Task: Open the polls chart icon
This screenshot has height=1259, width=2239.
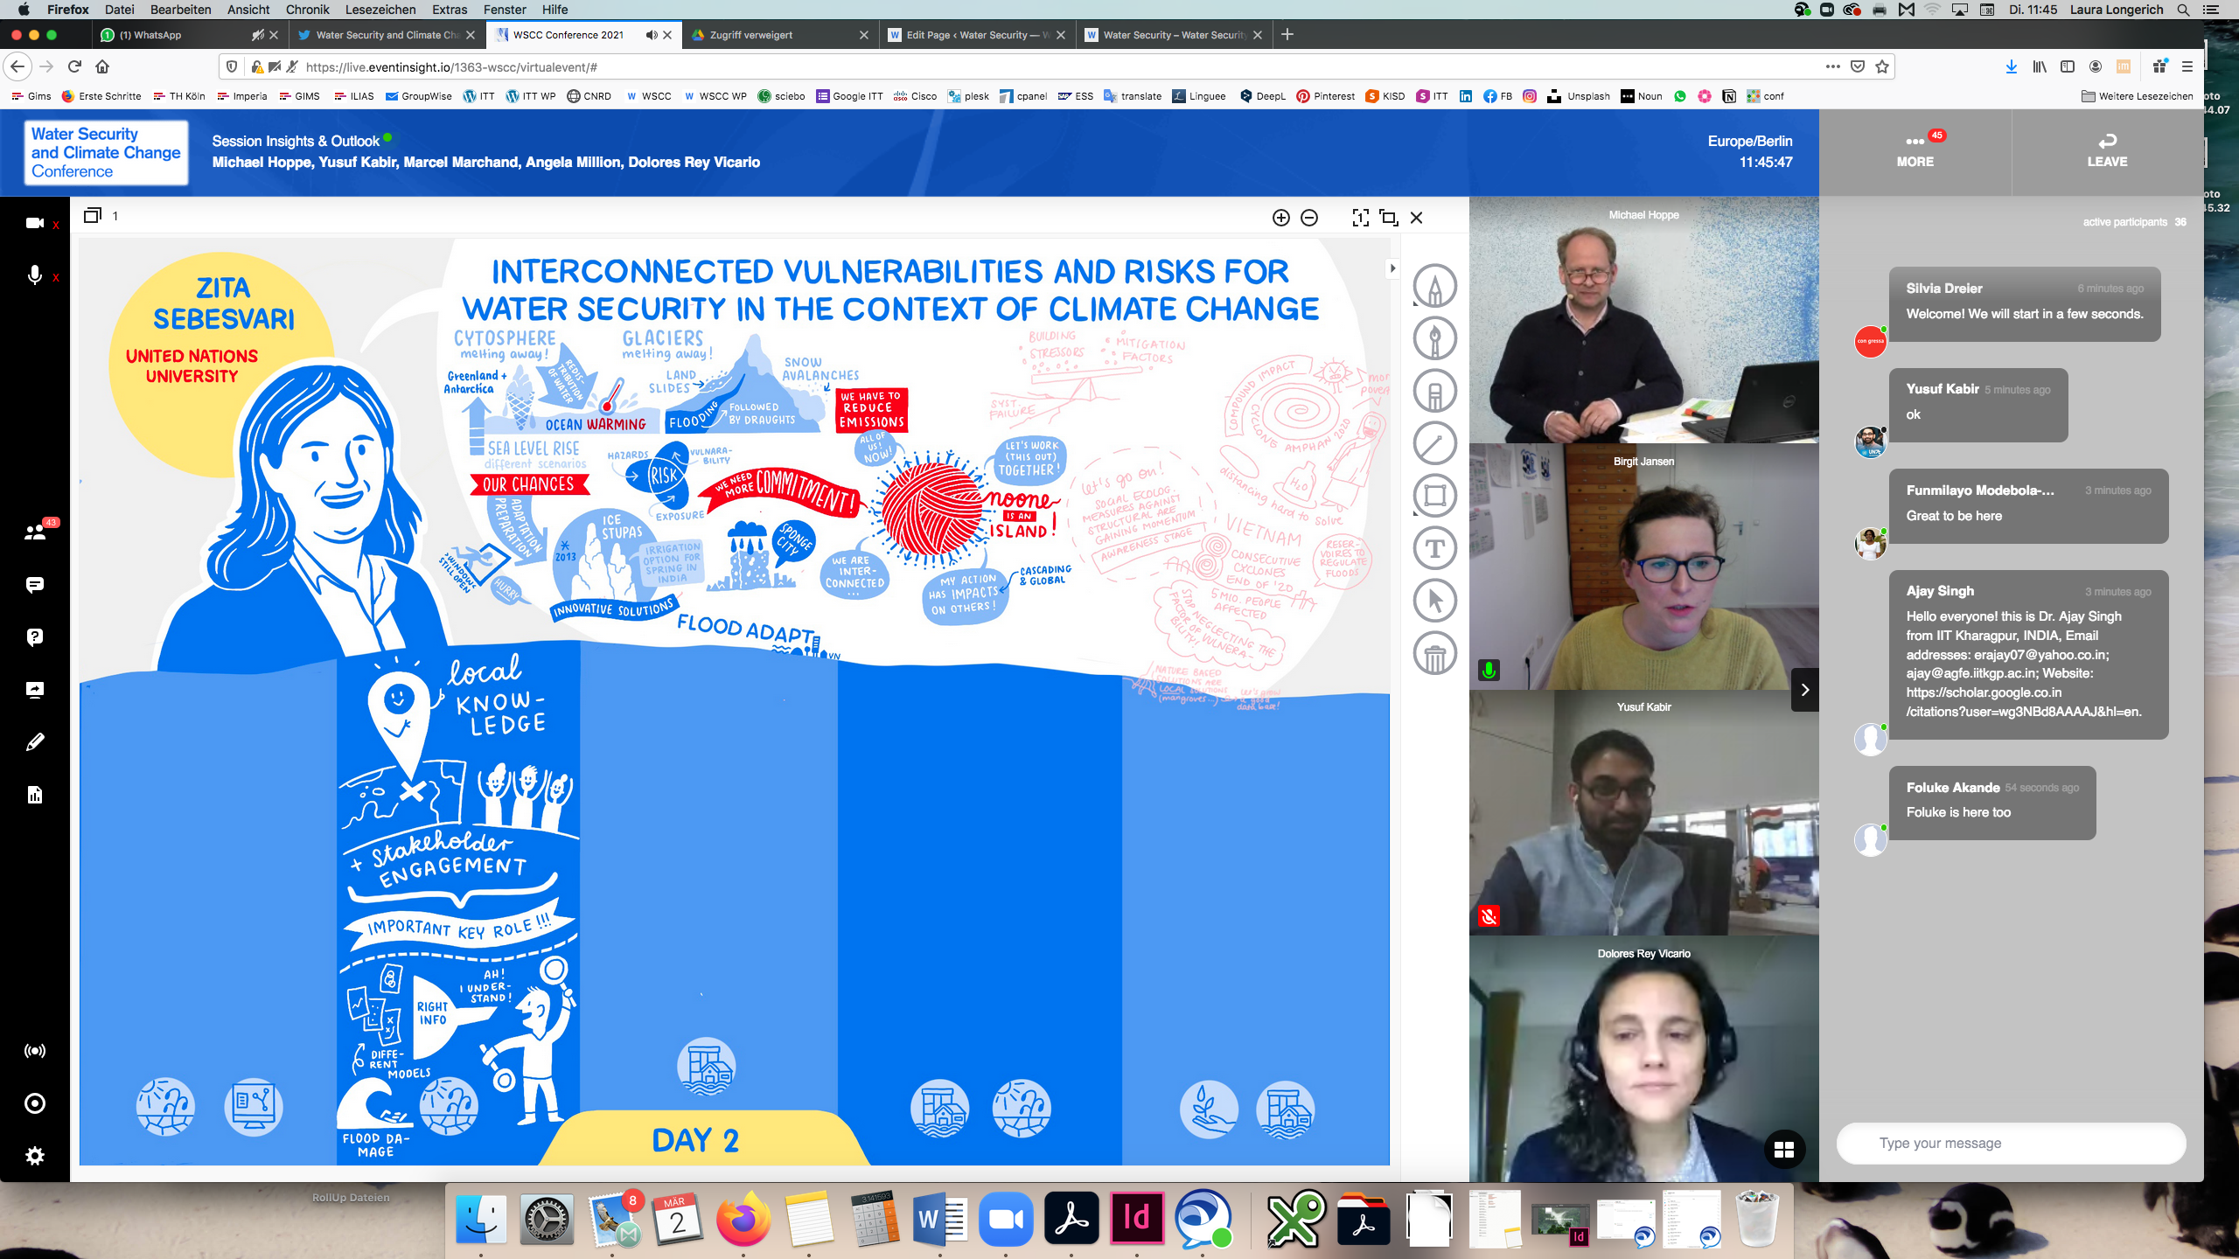Action: [x=35, y=794]
